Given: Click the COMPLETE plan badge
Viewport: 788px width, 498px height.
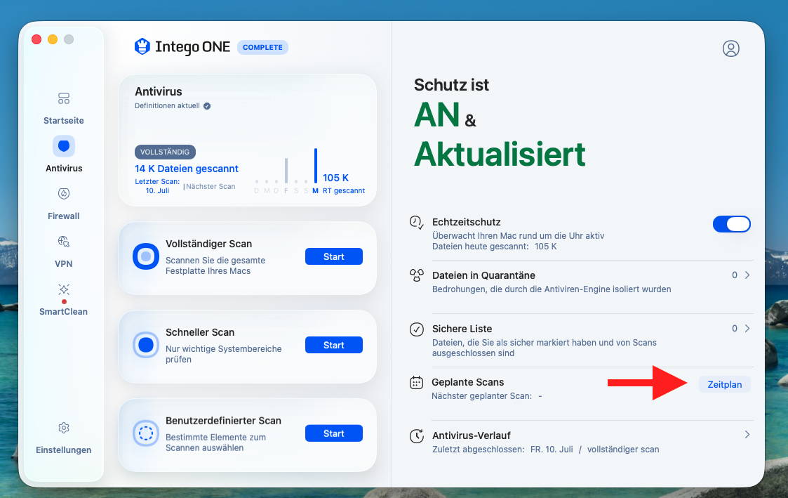Looking at the screenshot, I should 262,47.
